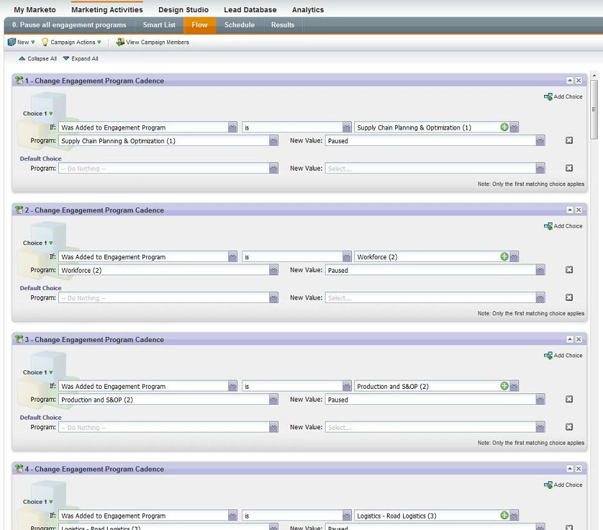Open step 1 Program Supply Chain dropdown
The width and height of the screenshot is (603, 530).
[x=274, y=141]
